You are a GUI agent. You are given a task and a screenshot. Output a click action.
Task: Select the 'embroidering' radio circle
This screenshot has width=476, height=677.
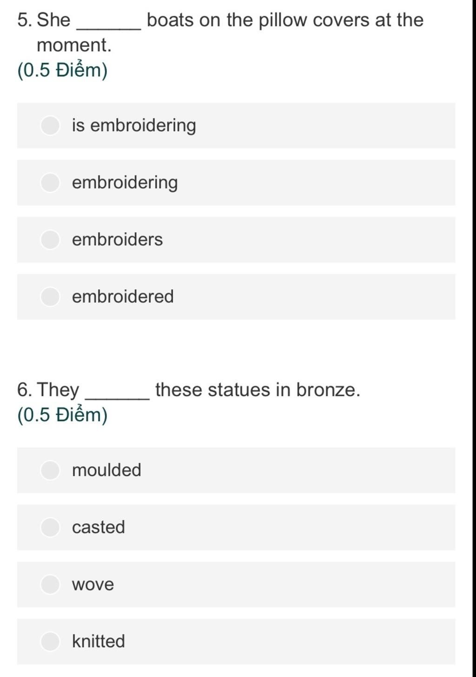pos(50,182)
